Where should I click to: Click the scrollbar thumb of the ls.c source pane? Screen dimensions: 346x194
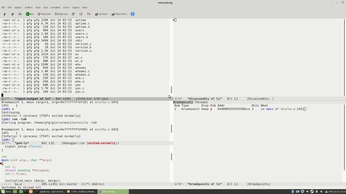pyautogui.click(x=171, y=157)
